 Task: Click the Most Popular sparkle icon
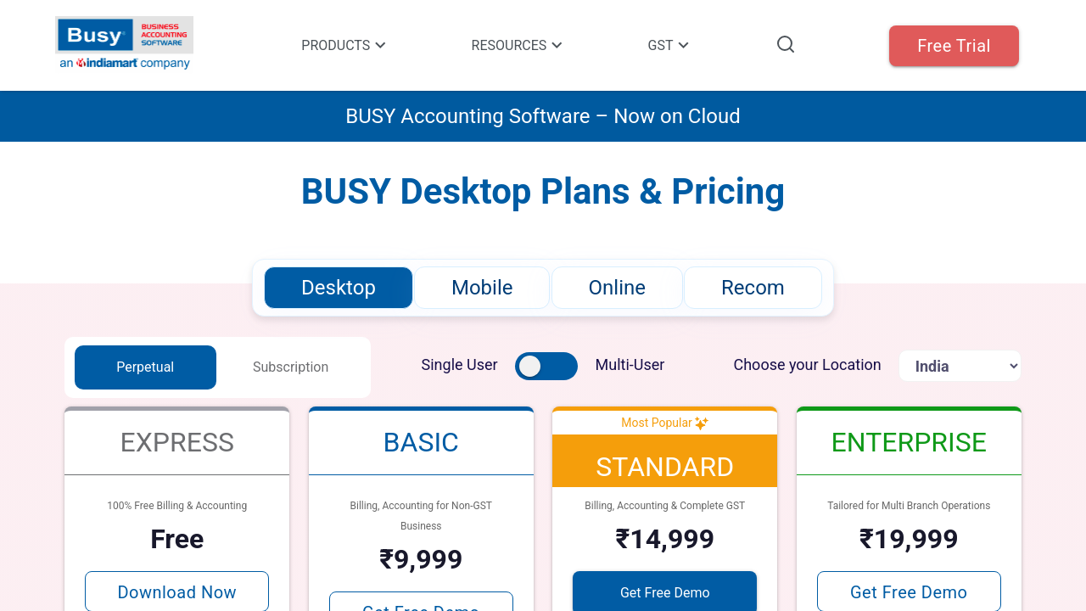pos(702,423)
